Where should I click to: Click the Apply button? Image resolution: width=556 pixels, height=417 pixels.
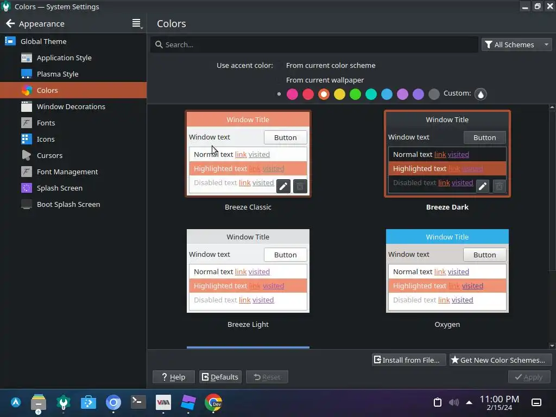pos(529,377)
